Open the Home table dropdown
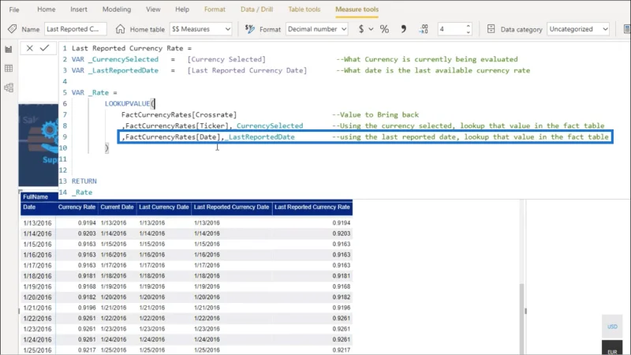 201,29
